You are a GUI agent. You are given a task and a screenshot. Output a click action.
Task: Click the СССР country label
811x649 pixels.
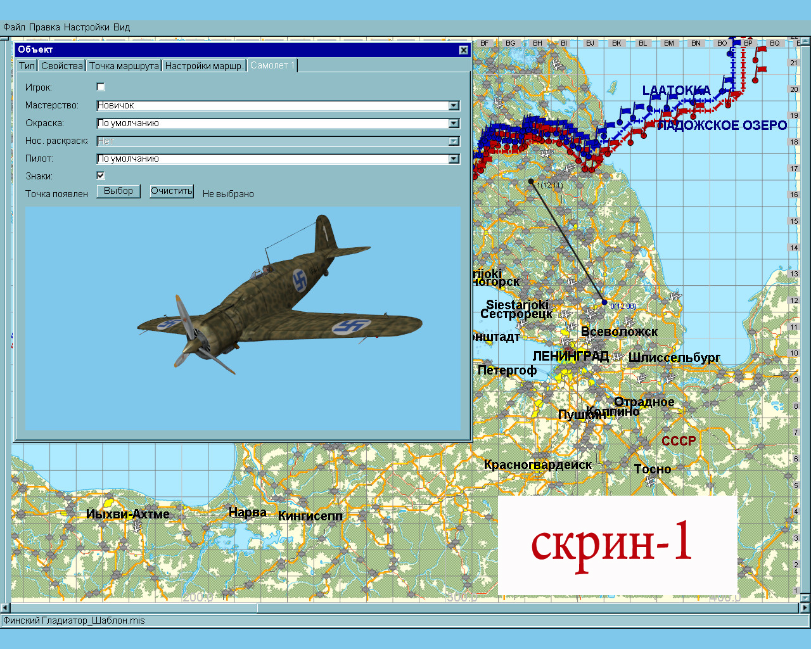tap(679, 441)
